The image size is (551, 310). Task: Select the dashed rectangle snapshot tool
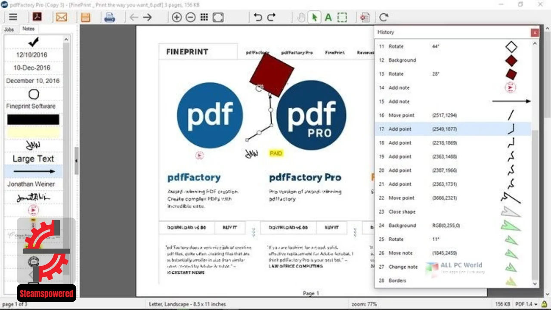[x=342, y=17]
